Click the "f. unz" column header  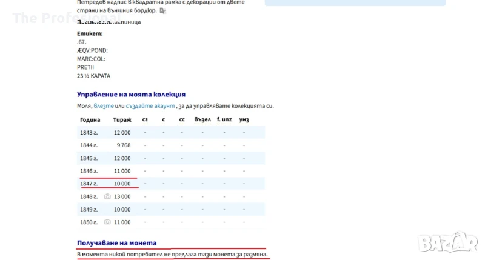pos(224,119)
